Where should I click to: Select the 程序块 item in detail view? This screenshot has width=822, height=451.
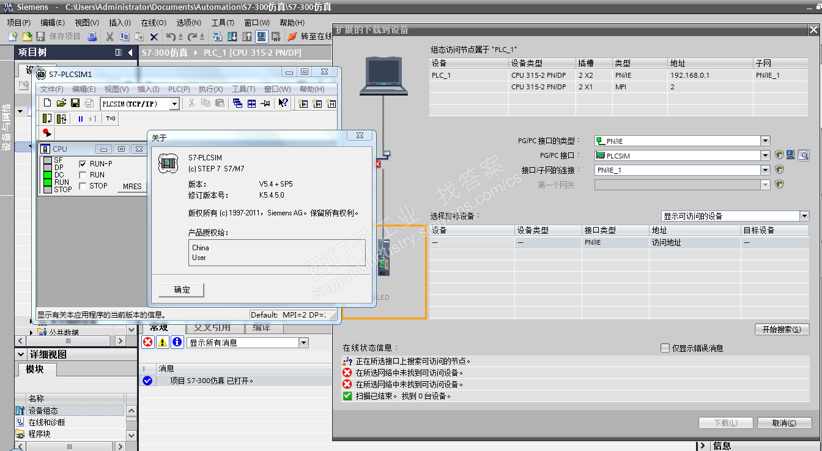pos(69,434)
